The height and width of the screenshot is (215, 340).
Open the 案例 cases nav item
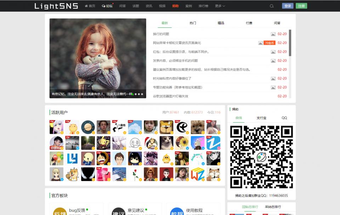pos(188,6)
